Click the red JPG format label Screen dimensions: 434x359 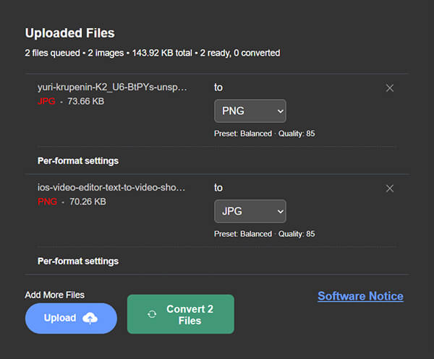coord(46,101)
